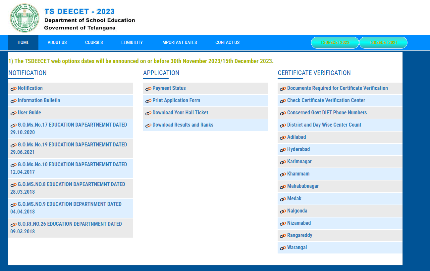Screen dimensions: 430x271
Task: Open G.O.Ms.No.10 dated 12.04.2017
Action: tap(69, 168)
